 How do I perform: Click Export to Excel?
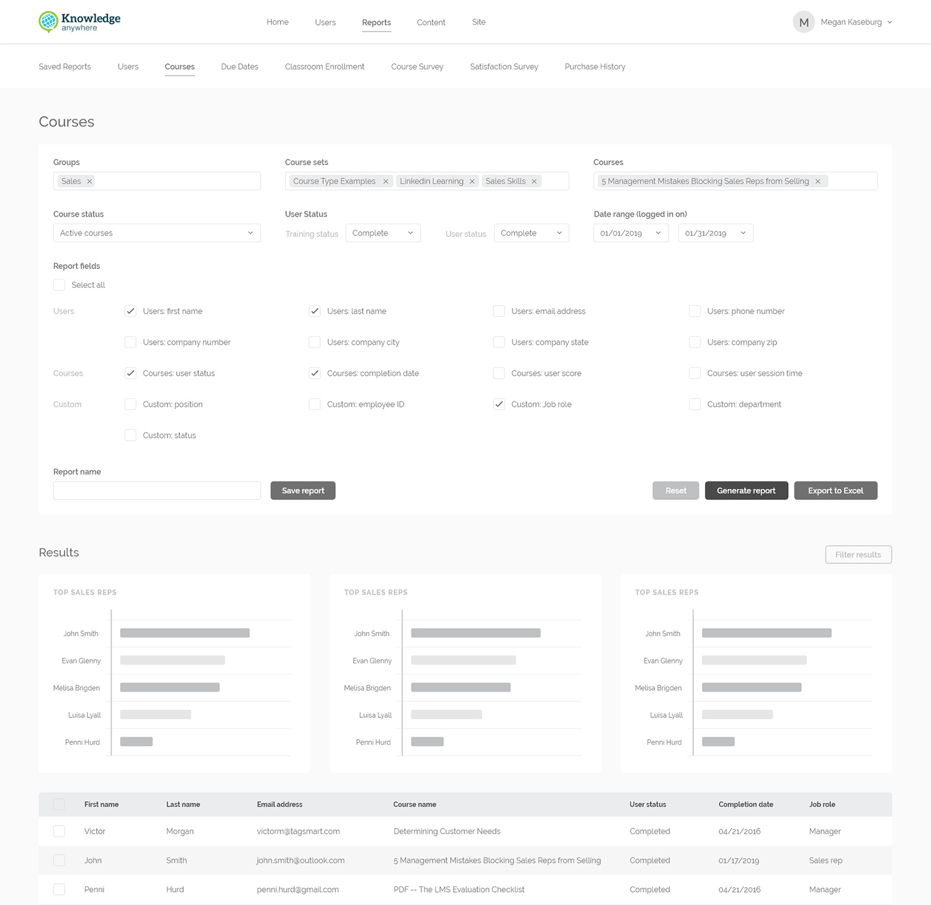tap(835, 490)
